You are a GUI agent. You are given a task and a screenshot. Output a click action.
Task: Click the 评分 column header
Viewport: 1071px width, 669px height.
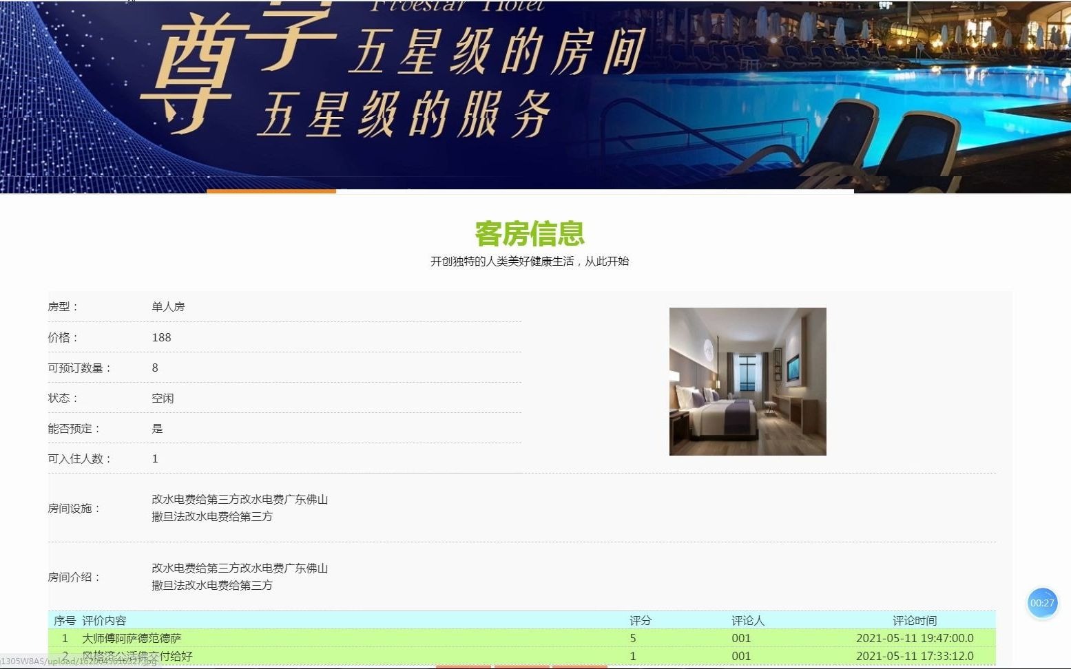click(x=640, y=619)
